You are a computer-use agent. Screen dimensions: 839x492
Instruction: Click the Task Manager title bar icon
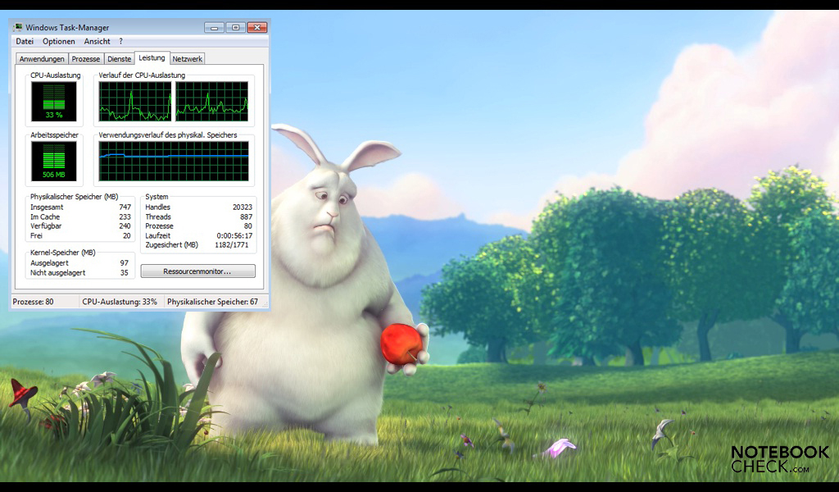point(18,27)
